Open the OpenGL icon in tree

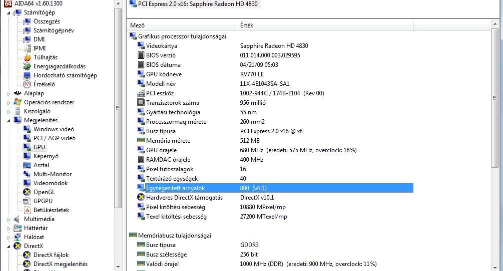pos(27,192)
